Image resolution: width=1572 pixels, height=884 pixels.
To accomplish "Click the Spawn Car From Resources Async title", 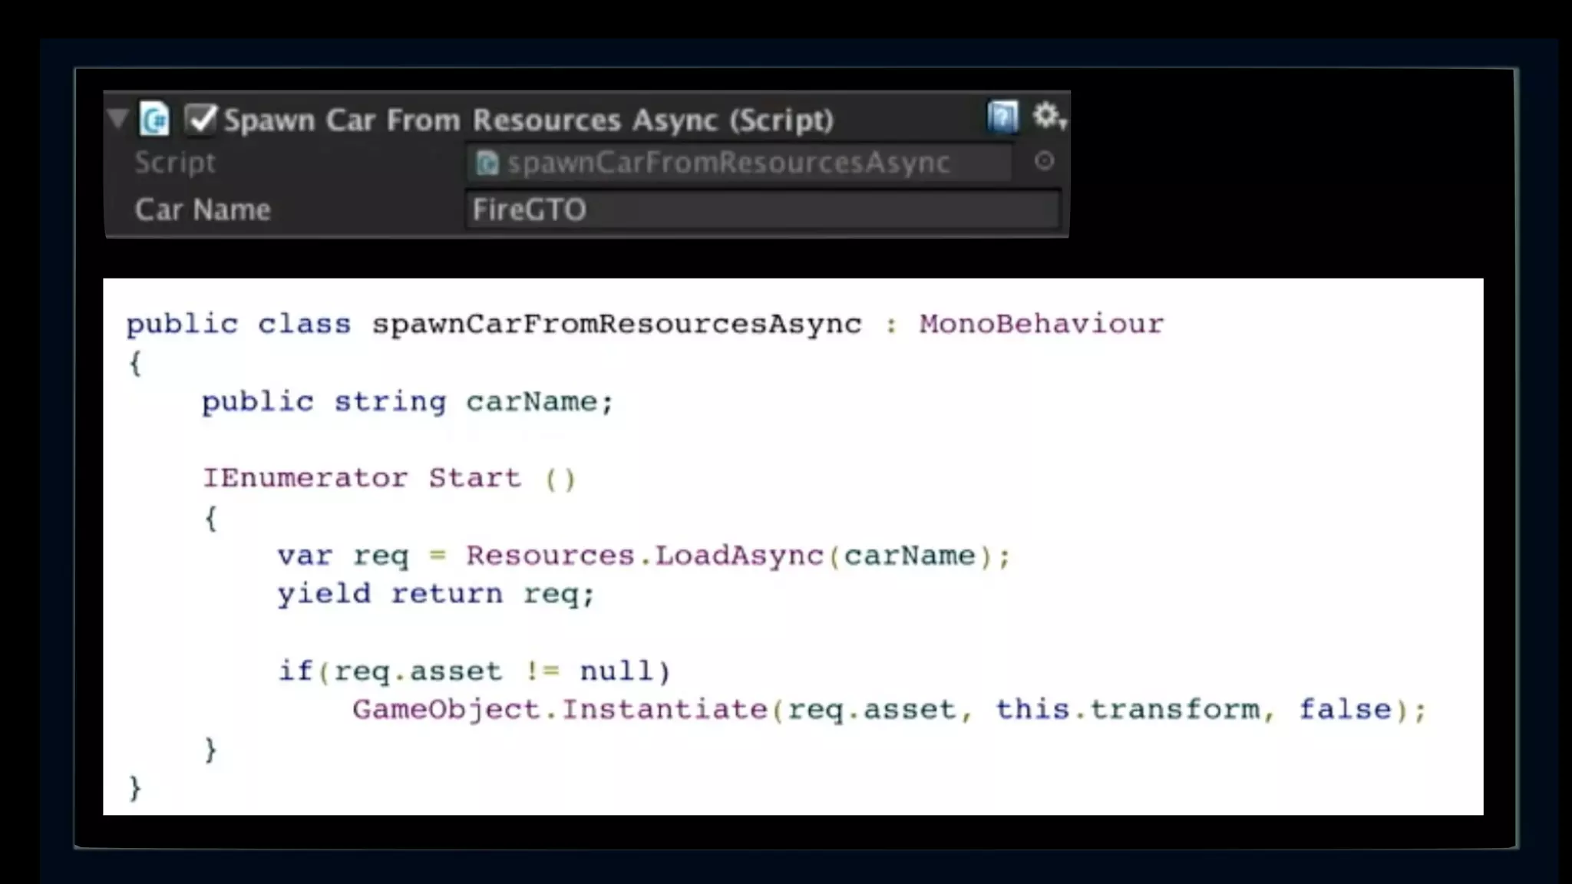I will (x=528, y=120).
